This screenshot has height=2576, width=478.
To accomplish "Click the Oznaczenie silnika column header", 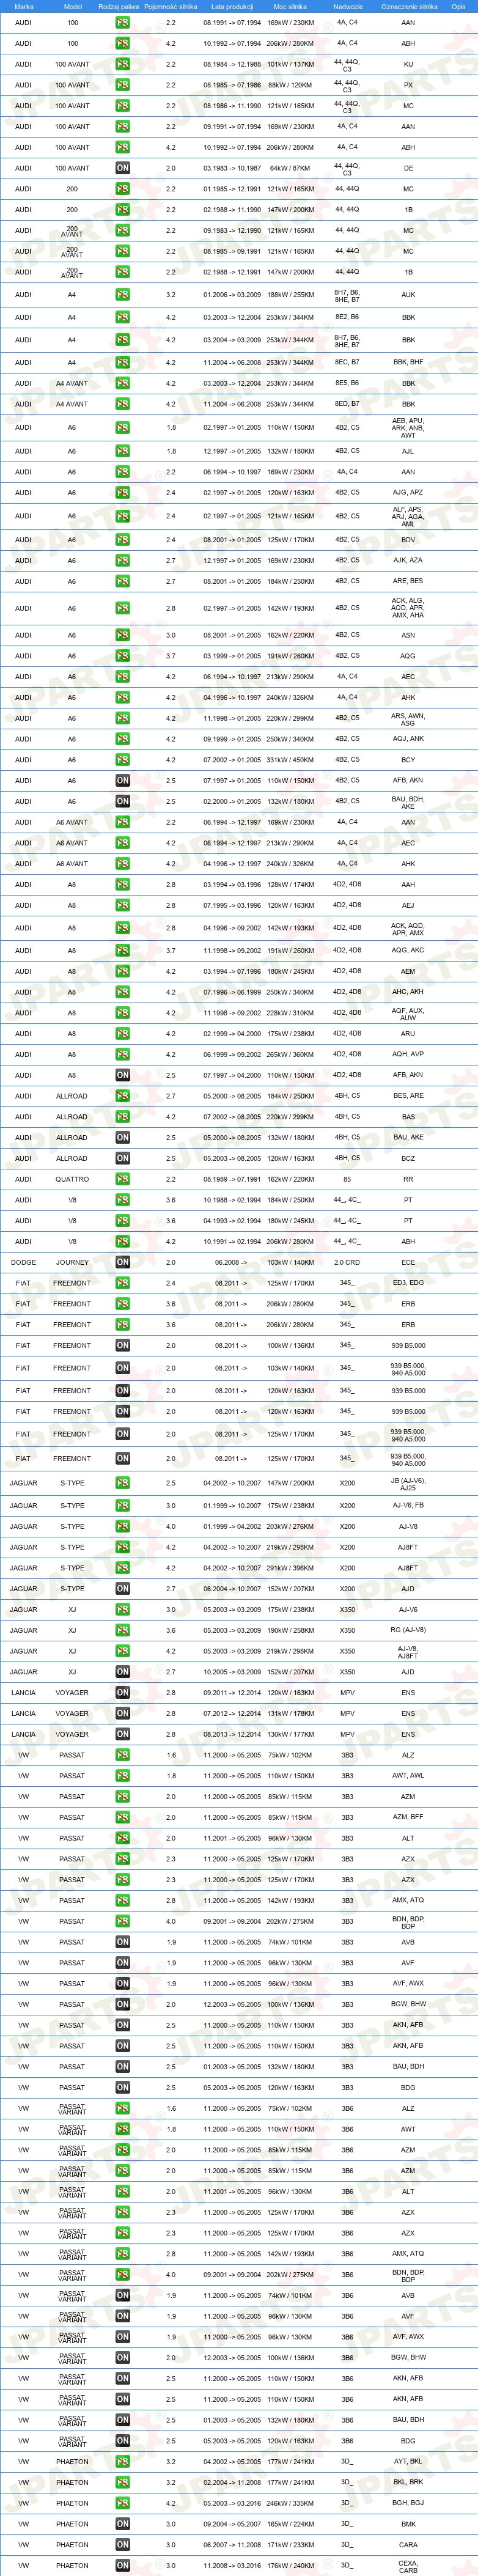I will pos(408,6).
